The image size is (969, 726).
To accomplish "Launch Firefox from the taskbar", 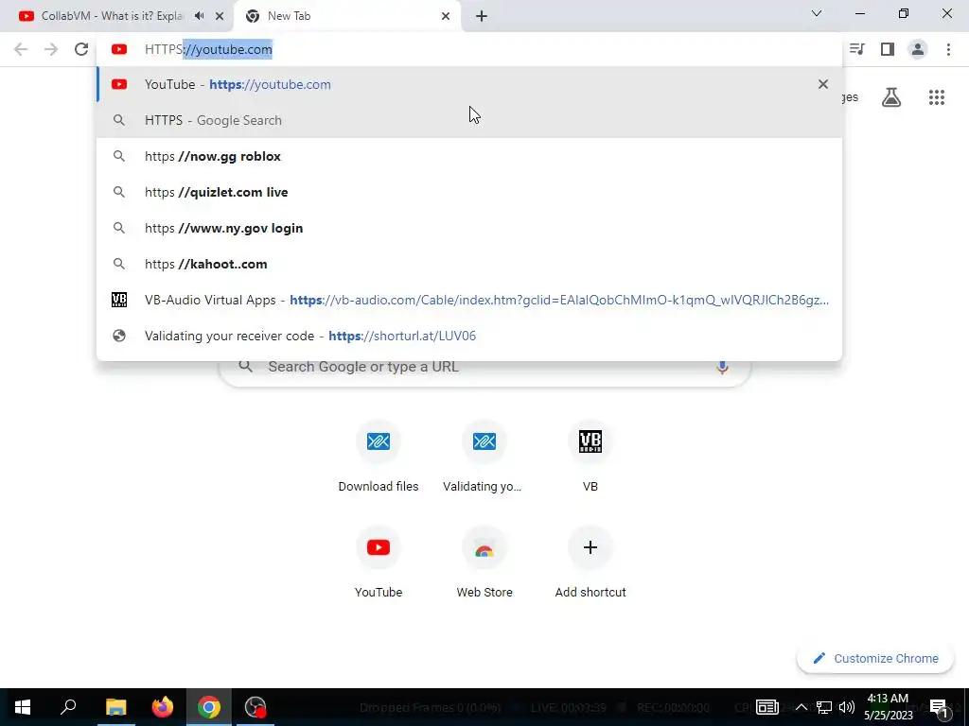I will 162,707.
